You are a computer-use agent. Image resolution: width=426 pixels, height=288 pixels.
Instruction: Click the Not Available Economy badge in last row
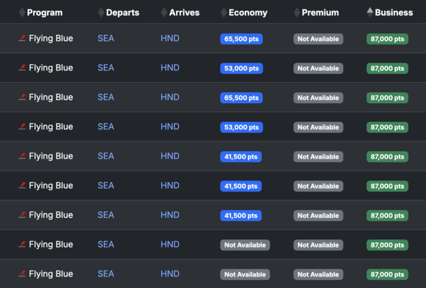(x=245, y=275)
